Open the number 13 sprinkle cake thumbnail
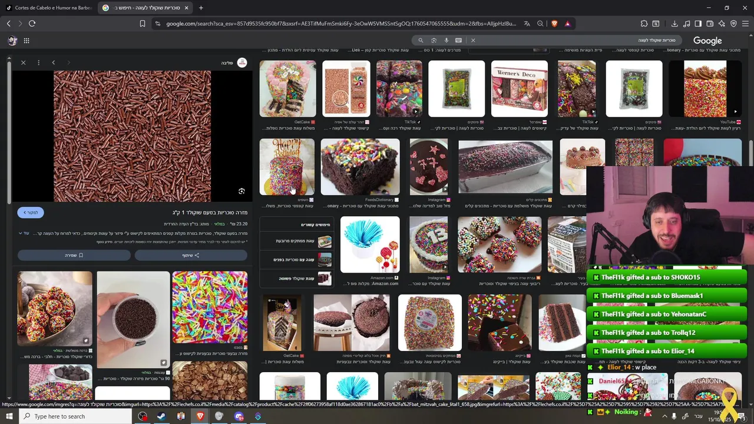This screenshot has width=754, height=424. (428, 244)
